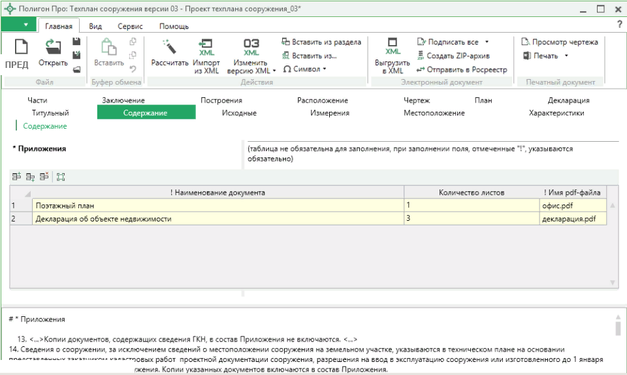
Task: Go to the Титульный section
Action: [50, 113]
